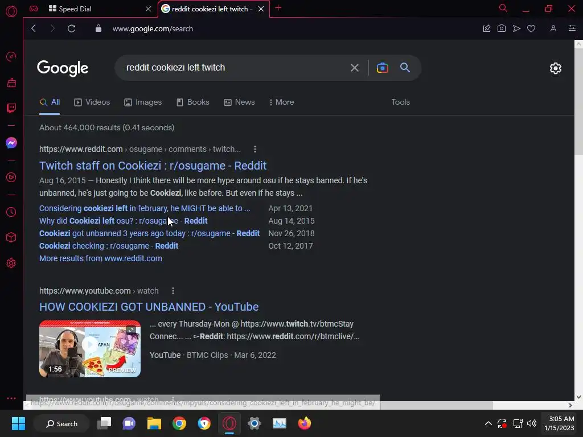Click the Google logo
583x437 pixels.
(63, 68)
